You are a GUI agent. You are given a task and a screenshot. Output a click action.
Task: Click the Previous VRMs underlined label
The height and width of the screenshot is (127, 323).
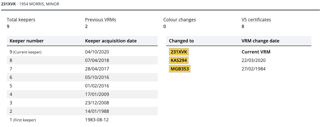click(101, 20)
